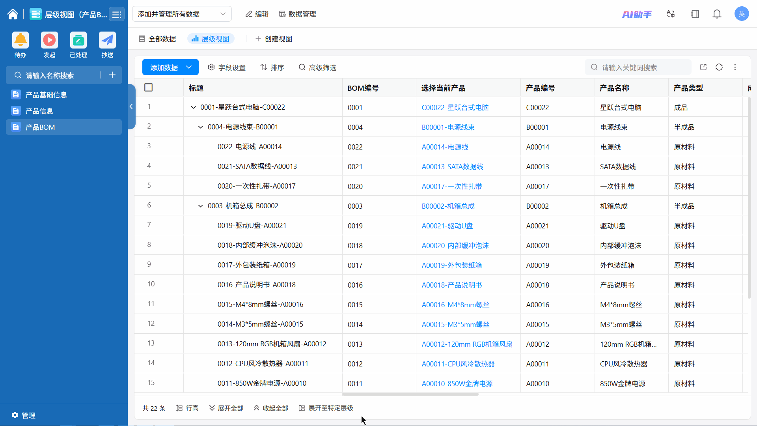Collapse the 0003-机箱总成 row

[201, 206]
